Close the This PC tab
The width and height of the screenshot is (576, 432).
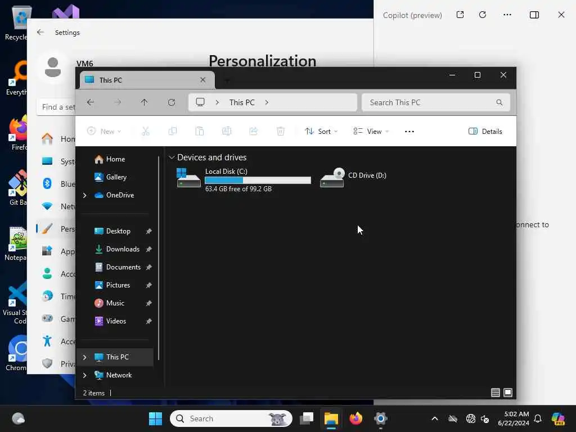(202, 80)
